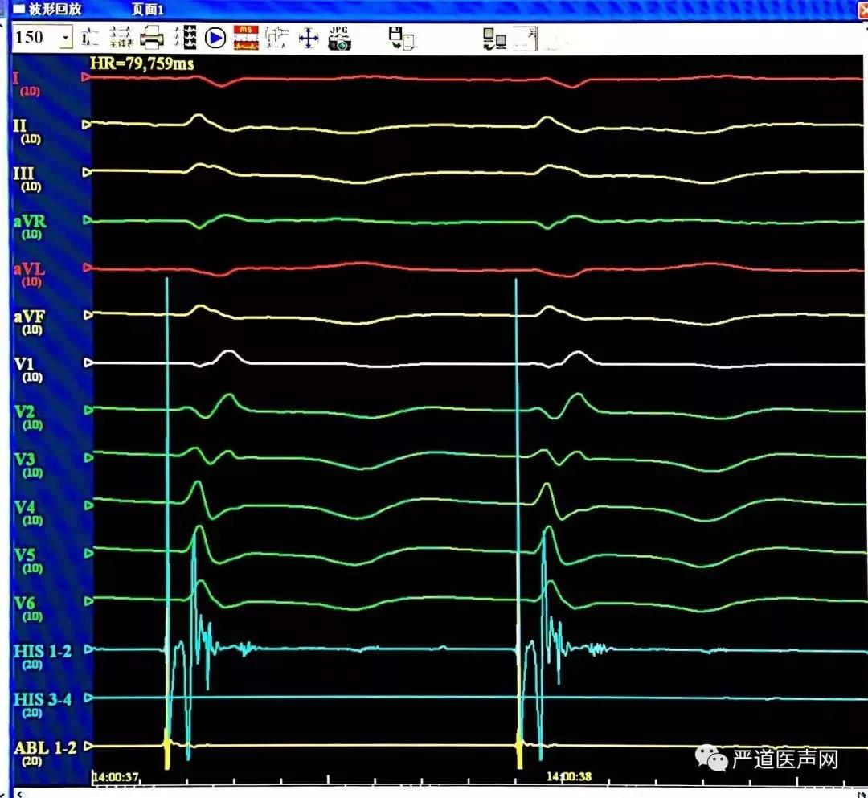This screenshot has height=798, width=868.
Task: Click the interval caliper tool icon
Action: pos(276,38)
